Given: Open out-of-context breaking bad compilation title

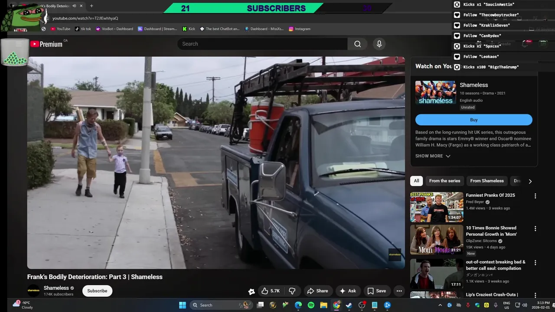Looking at the screenshot, I should [x=496, y=265].
